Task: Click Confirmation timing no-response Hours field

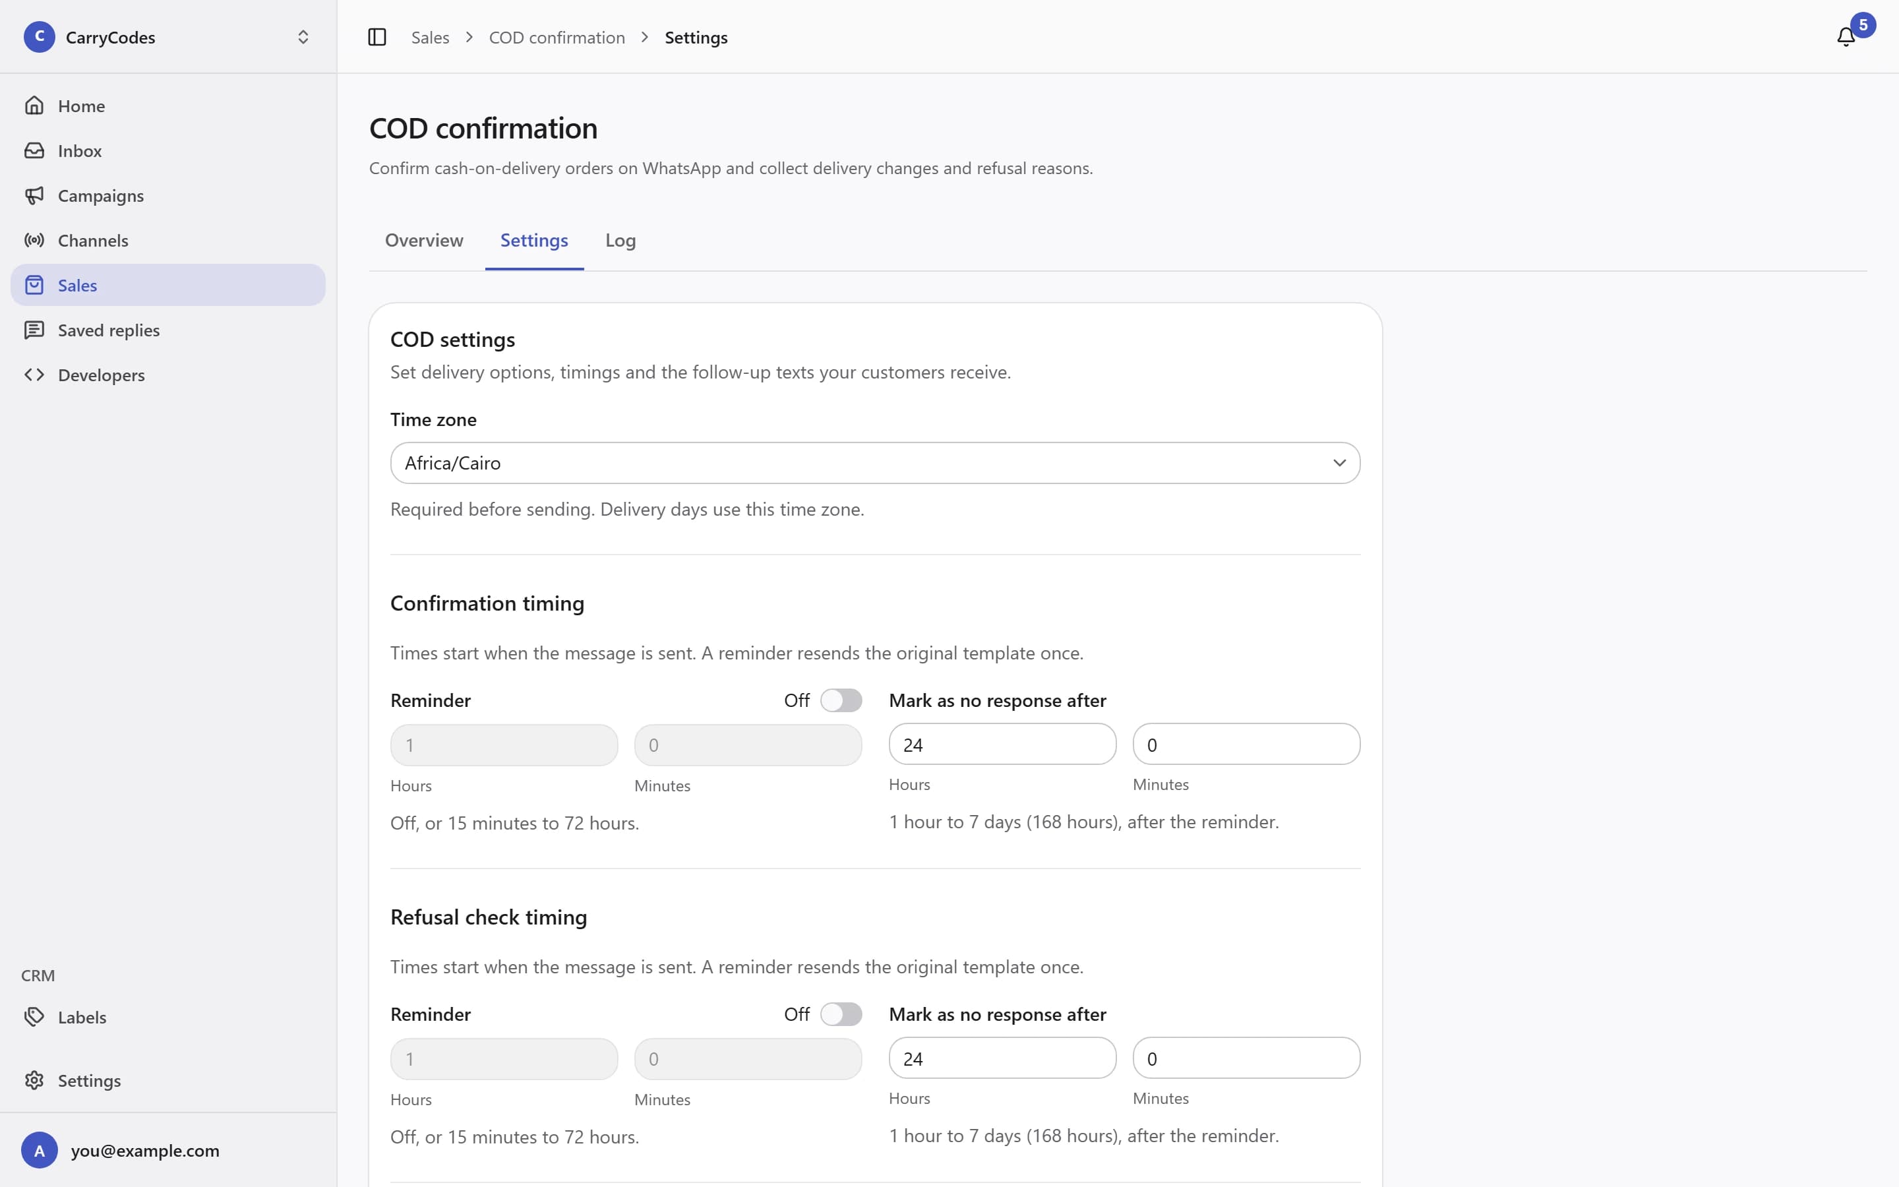Action: [1002, 745]
